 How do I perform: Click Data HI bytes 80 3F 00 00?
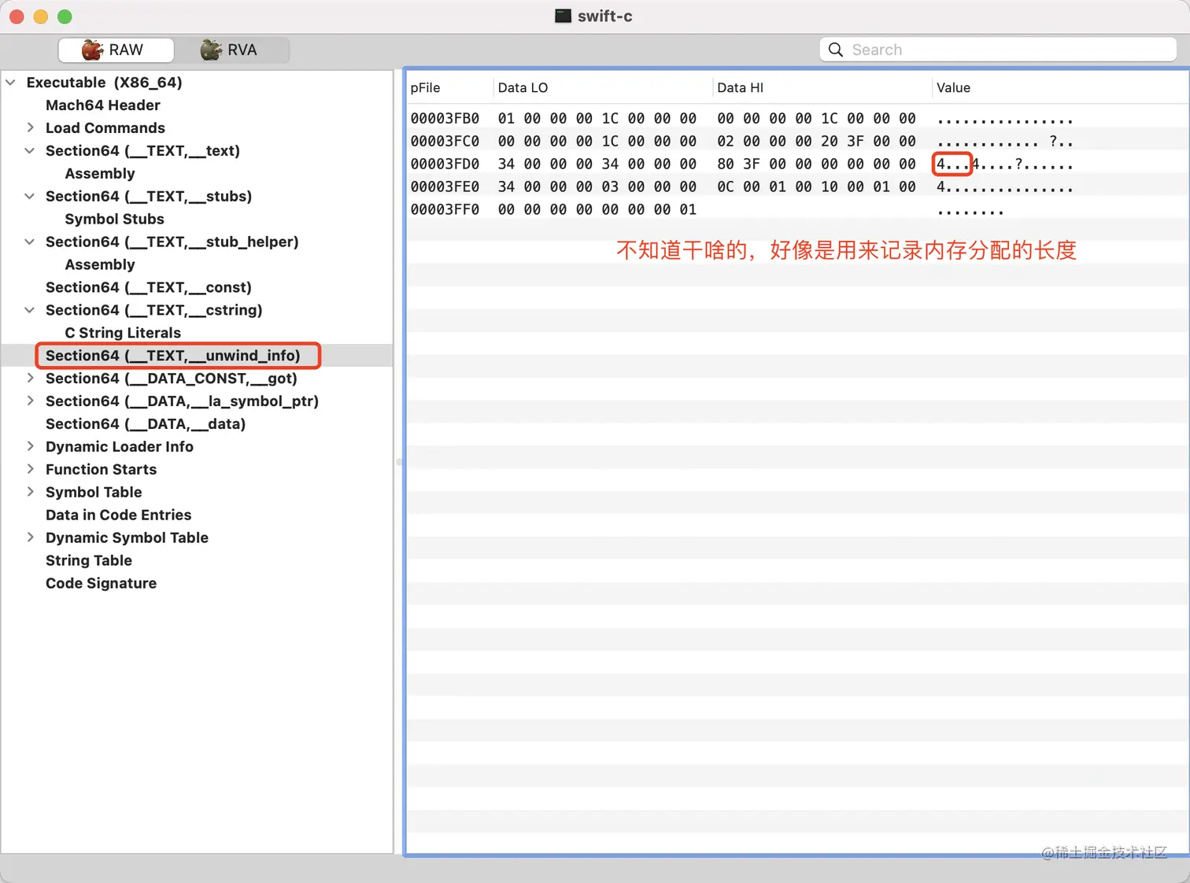[764, 164]
